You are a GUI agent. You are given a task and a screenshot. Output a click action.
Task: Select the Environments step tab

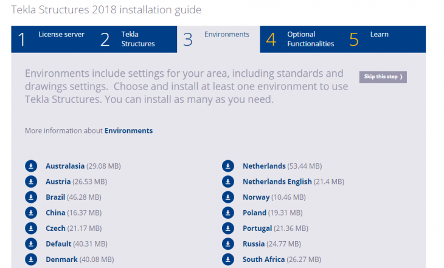click(219, 39)
